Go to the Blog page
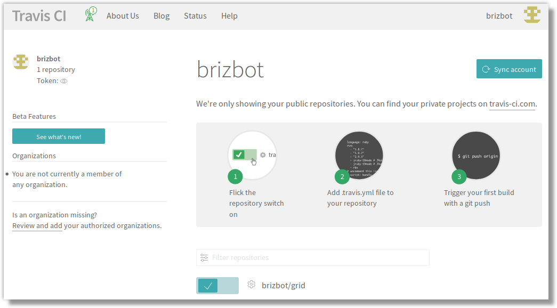 pos(162,16)
